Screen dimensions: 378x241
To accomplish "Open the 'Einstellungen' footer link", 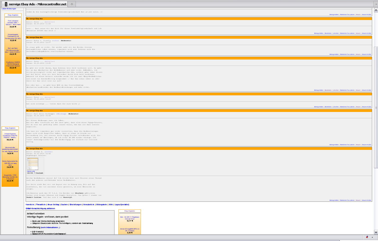I will click(76, 205).
